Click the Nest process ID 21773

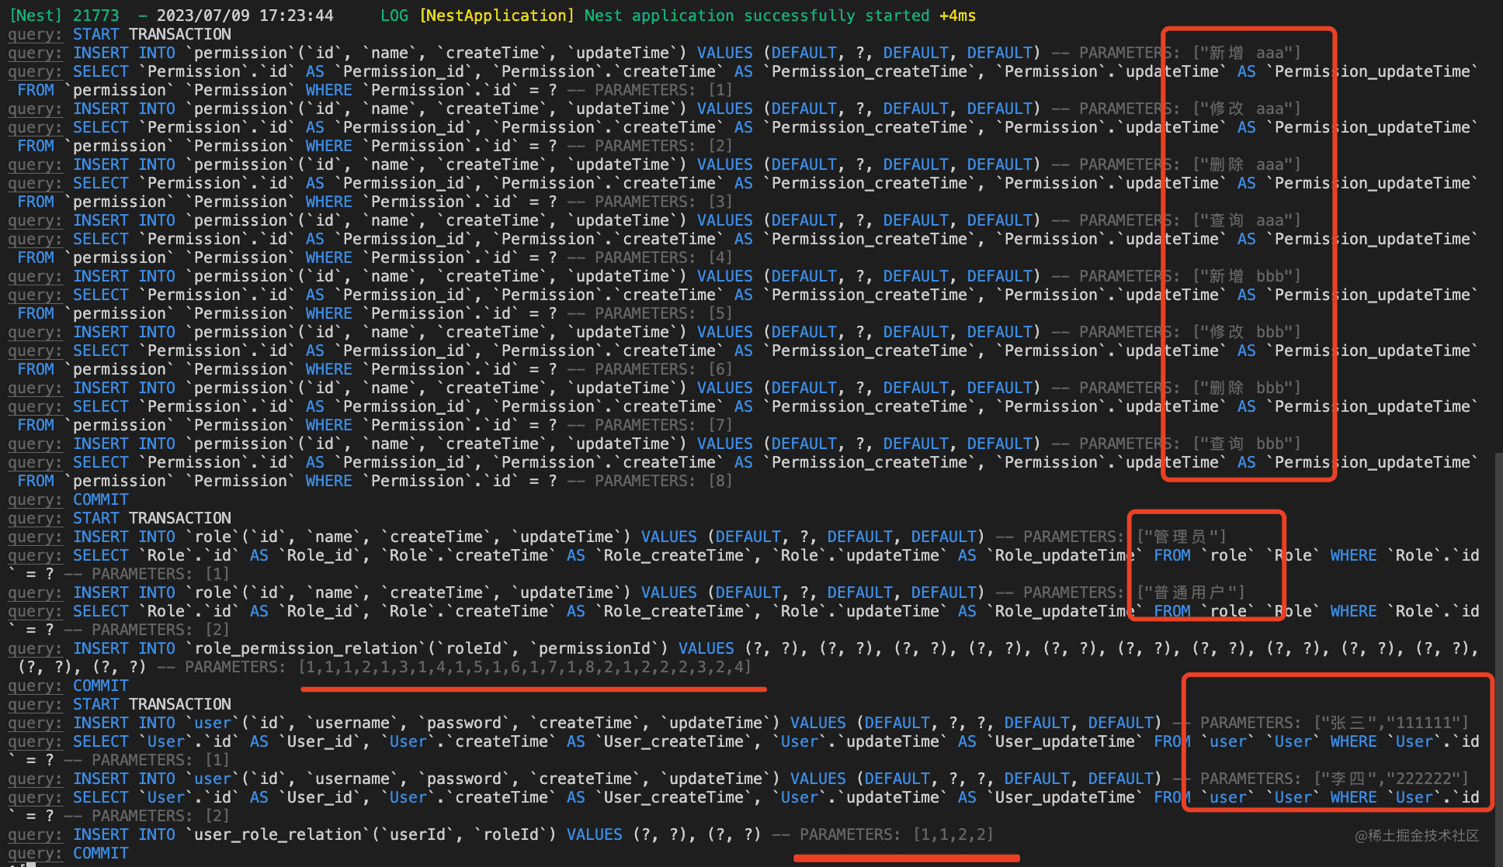tap(95, 16)
